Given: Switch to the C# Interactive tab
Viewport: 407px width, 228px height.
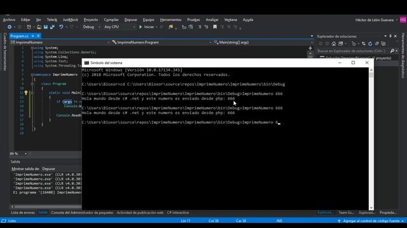Looking at the screenshot, I should click(x=178, y=213).
